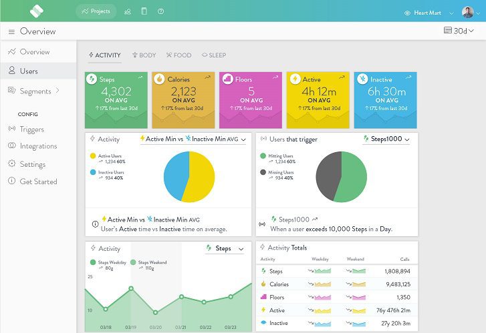
Task: Open the trend arrow on Floors card
Action: pyautogui.click(x=275, y=77)
